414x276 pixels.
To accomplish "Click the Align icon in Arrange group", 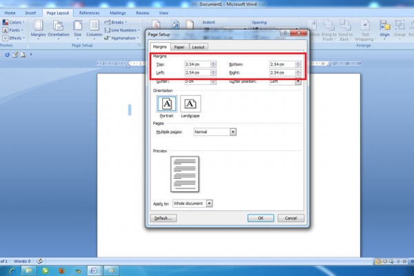I will point(384,29).
